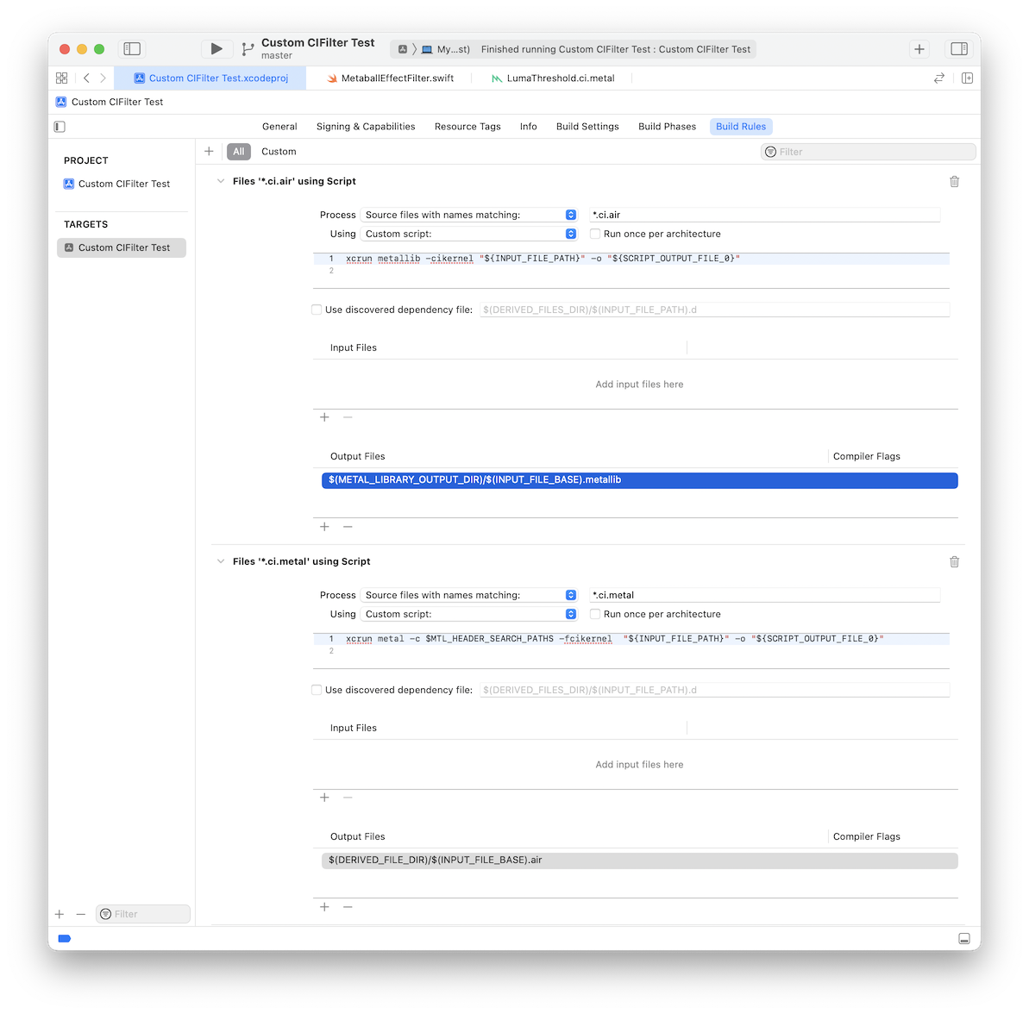1029x1014 pixels.
Task: Edit the '*.ci.metal' name pattern field
Action: point(764,595)
